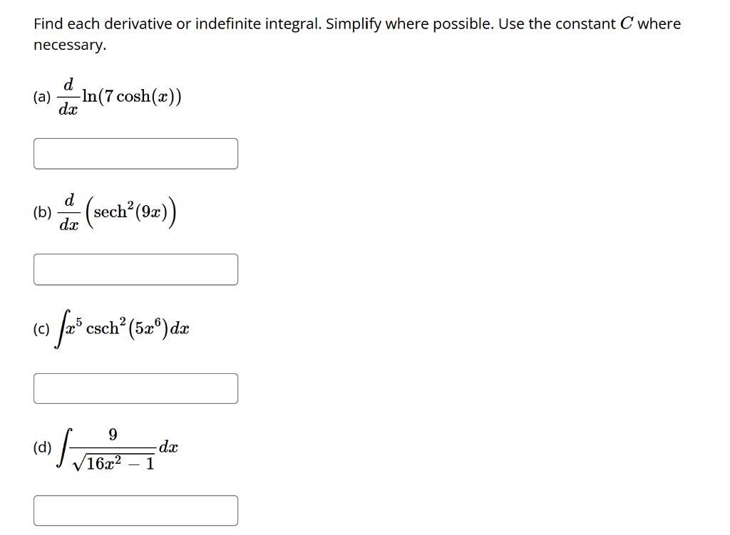730x535 pixels.
Task: Click the d/dx operator in part (a)
Action: 68,95
